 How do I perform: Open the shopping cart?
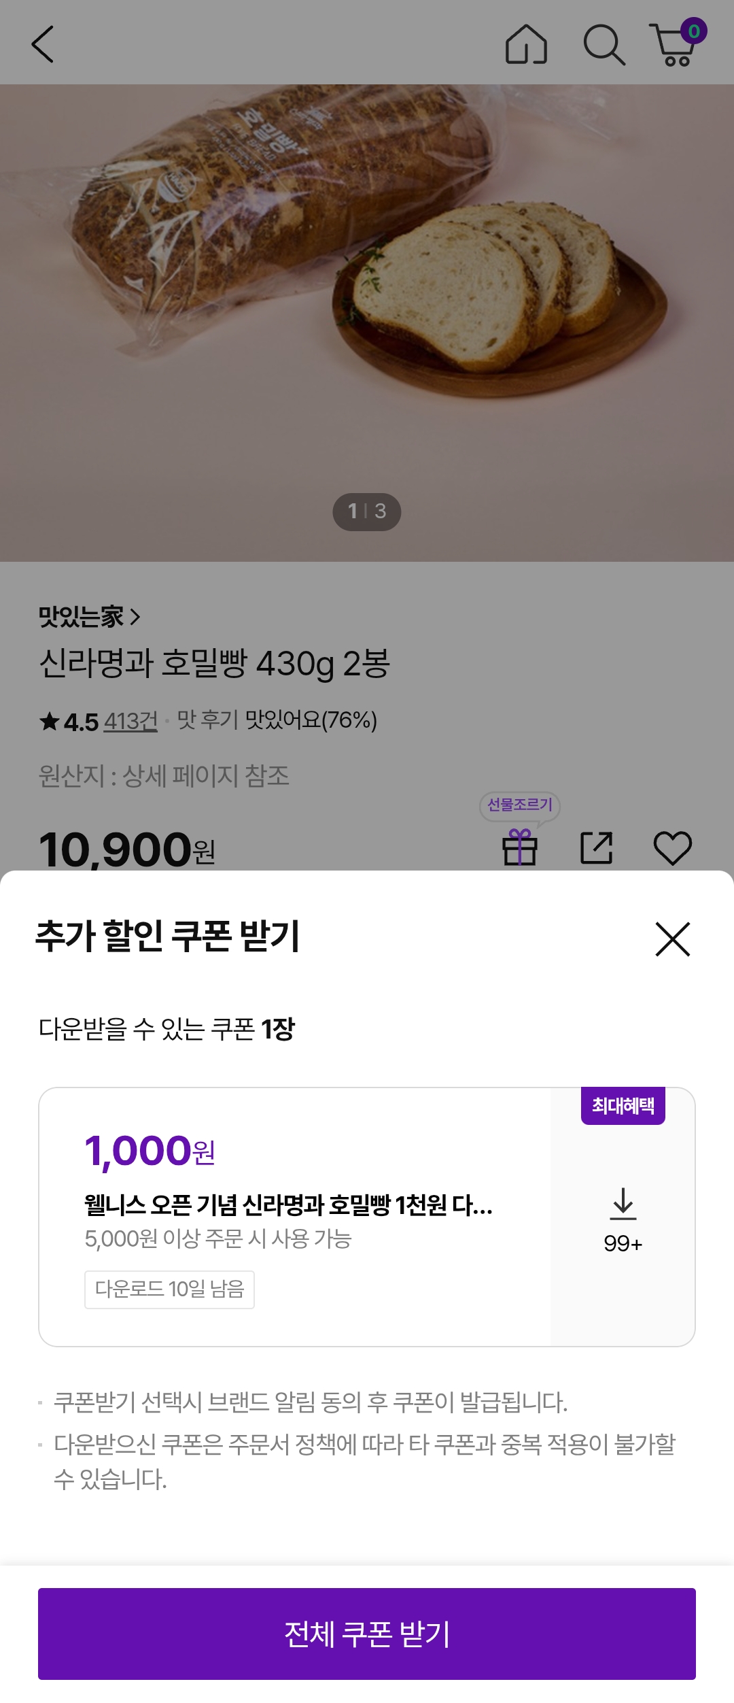(x=675, y=45)
